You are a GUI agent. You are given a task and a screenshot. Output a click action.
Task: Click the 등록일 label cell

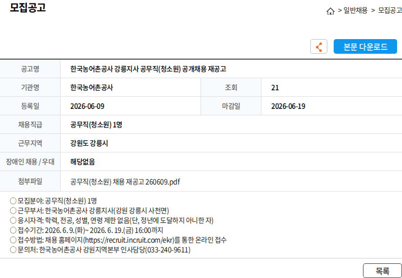(x=30, y=106)
